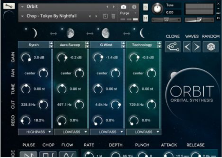Select the third gibbous moon icon
Image resolution: width=222 pixels, height=158 pixels.
click(105, 33)
